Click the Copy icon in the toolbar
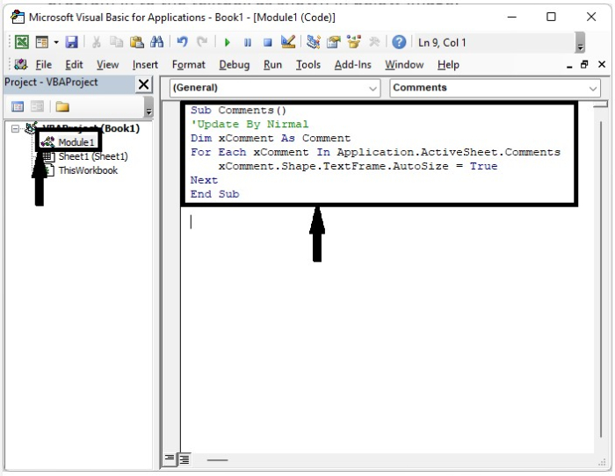 116,42
